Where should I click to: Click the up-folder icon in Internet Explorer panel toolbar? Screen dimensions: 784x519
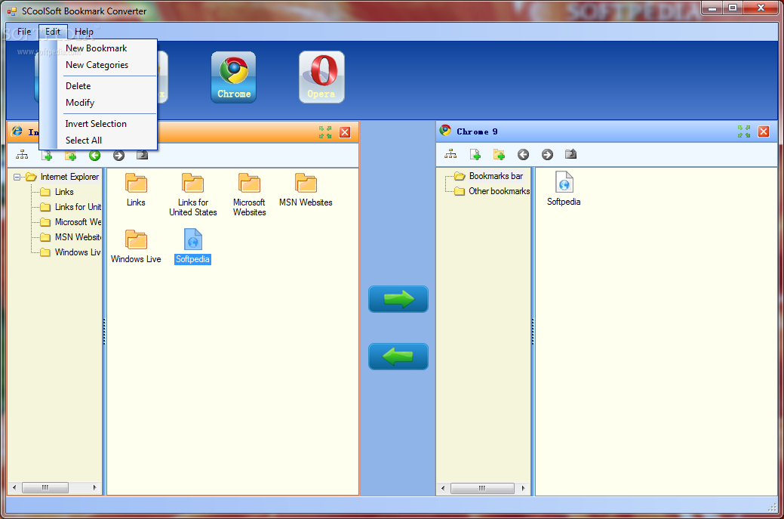(x=142, y=155)
